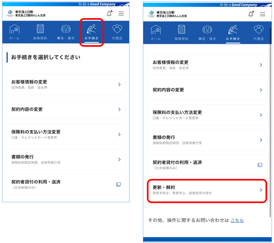Screen dimensions: 274x243
Task: Open the hamburger menu in the left screen
Action: [x=121, y=13]
